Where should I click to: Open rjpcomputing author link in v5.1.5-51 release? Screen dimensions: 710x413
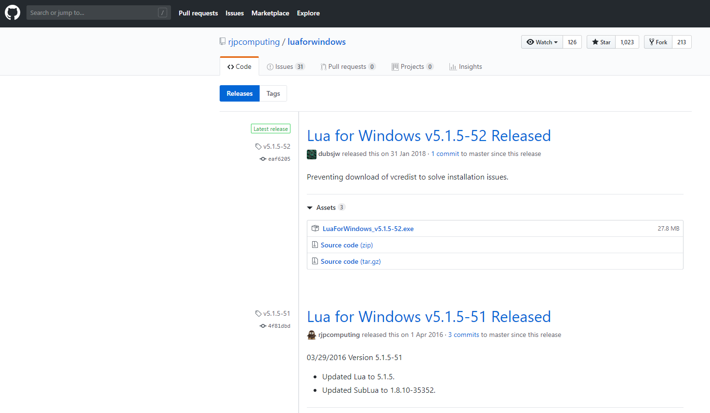[x=339, y=335]
